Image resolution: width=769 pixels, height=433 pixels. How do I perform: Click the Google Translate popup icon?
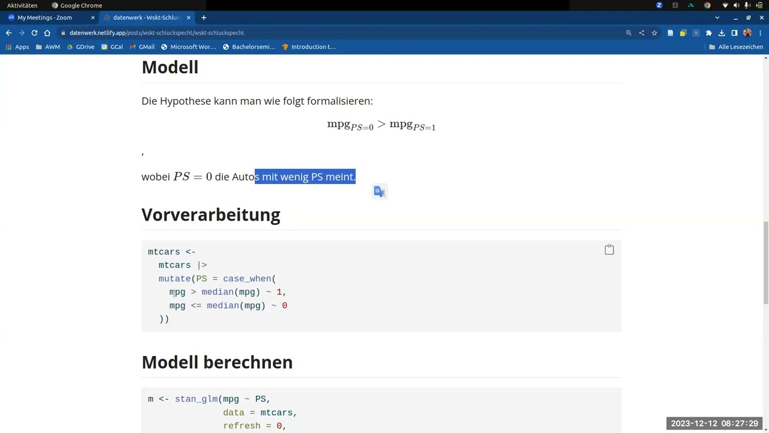point(379,192)
